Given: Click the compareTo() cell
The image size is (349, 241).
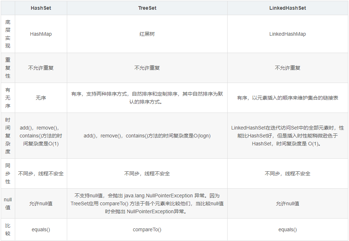Looking at the screenshot, I should click(147, 229).
